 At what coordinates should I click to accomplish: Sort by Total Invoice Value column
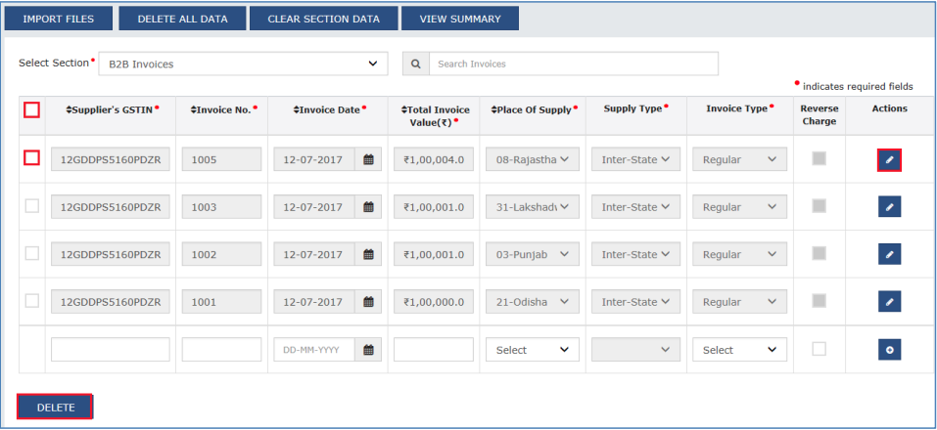tap(403, 109)
